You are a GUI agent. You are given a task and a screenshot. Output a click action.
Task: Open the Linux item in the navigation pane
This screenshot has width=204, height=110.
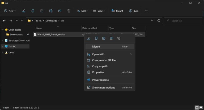pyautogui.click(x=11, y=53)
